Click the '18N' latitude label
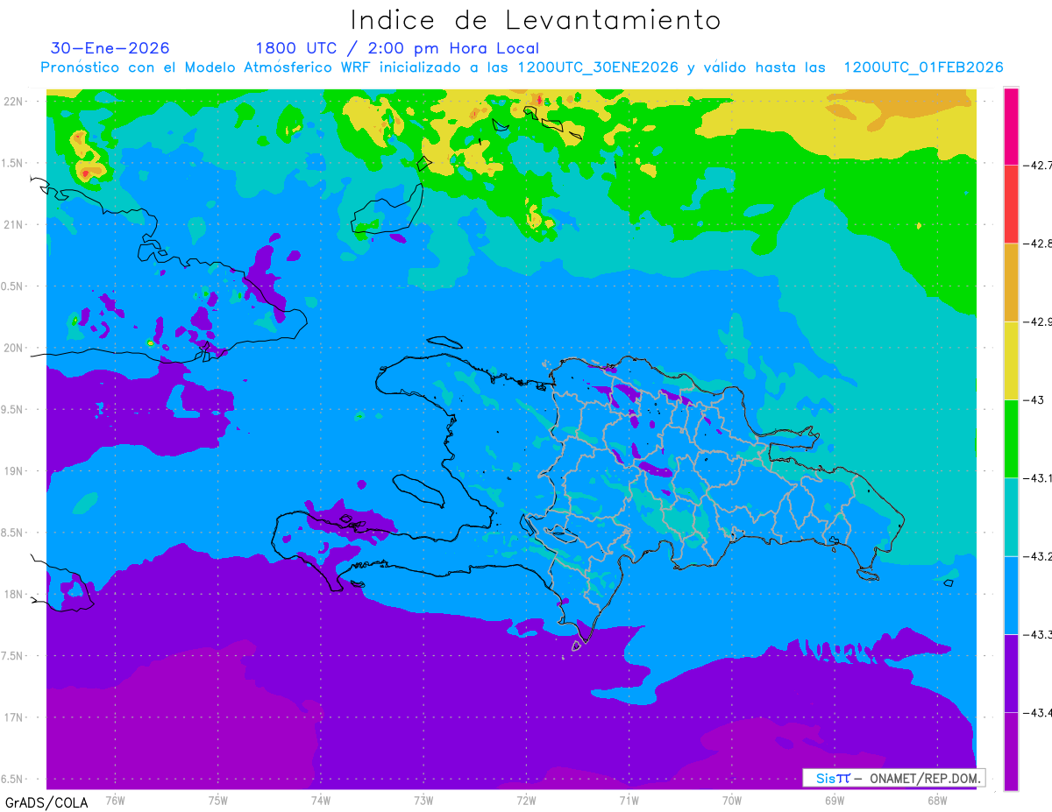 [x=13, y=594]
